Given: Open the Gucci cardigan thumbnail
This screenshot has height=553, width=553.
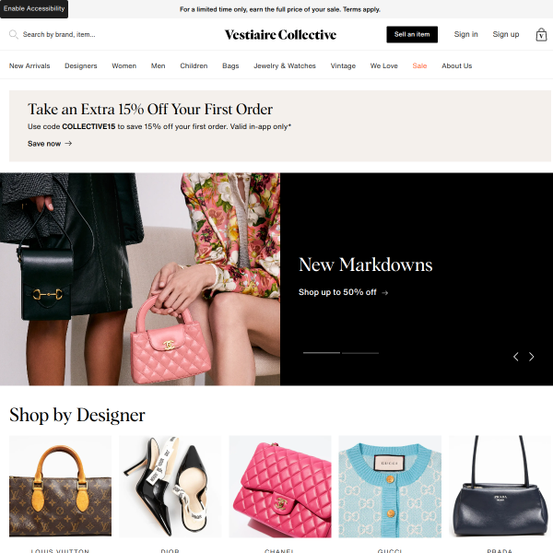Looking at the screenshot, I should point(390,487).
